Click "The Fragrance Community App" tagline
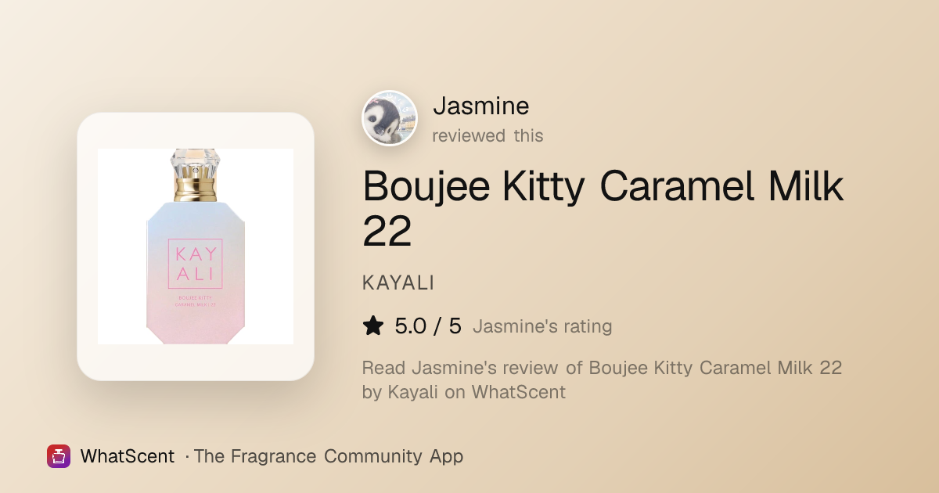This screenshot has width=939, height=493. coord(329,456)
